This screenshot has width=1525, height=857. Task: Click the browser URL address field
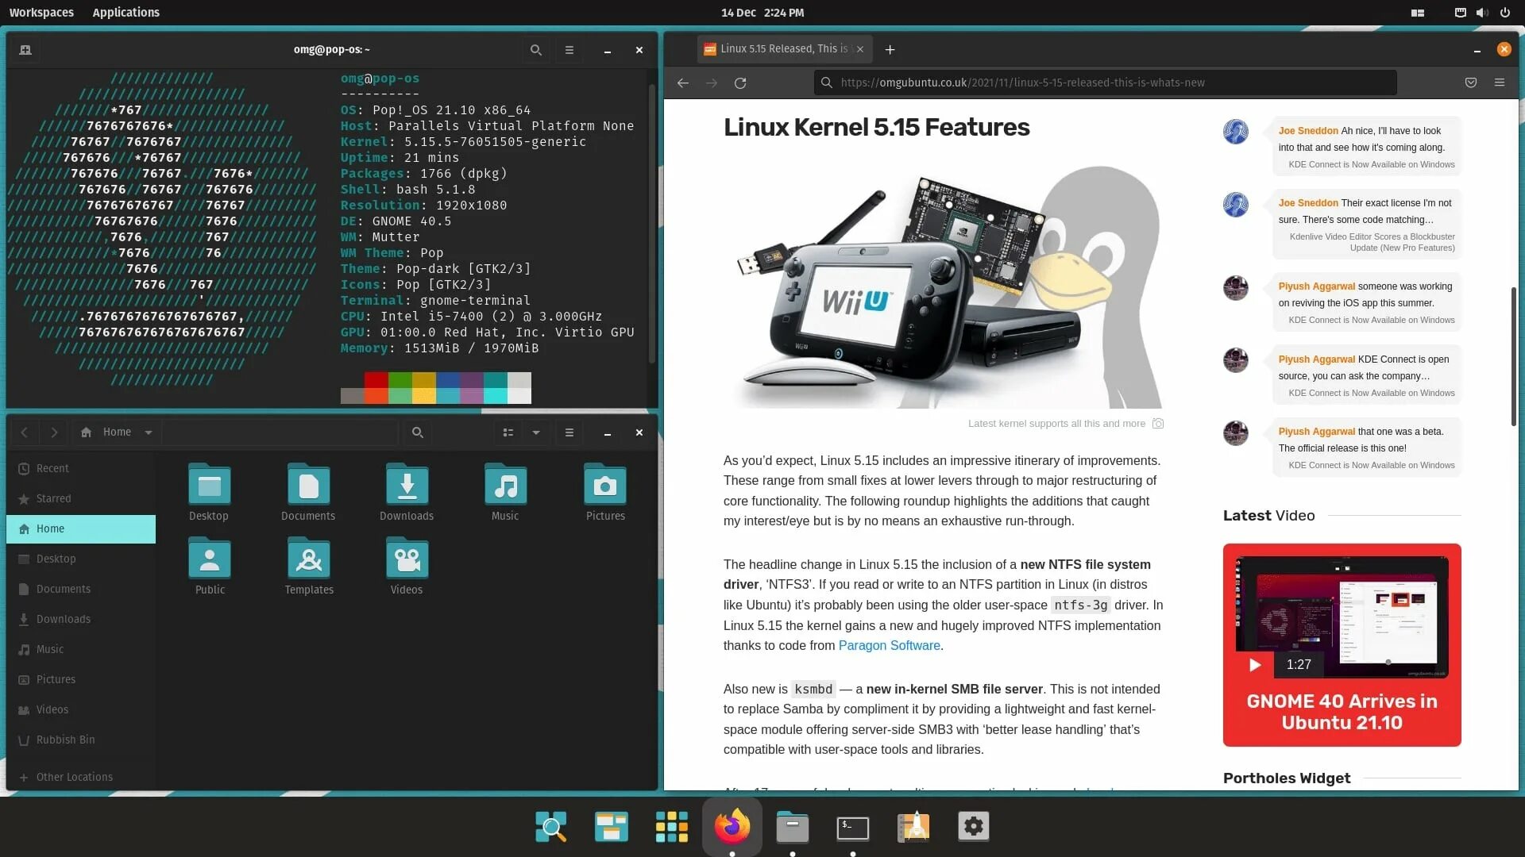point(1104,83)
